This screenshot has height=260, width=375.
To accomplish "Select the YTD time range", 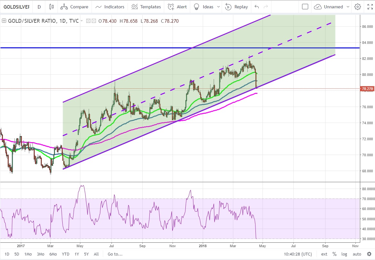I will (x=66, y=254).
